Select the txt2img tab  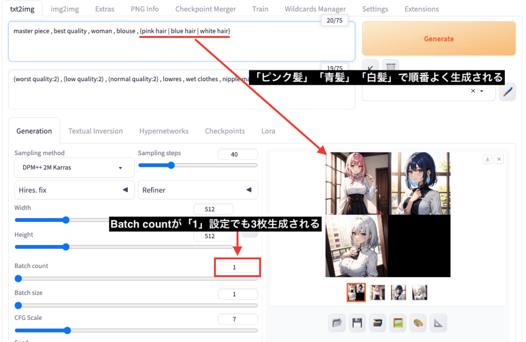pos(22,9)
